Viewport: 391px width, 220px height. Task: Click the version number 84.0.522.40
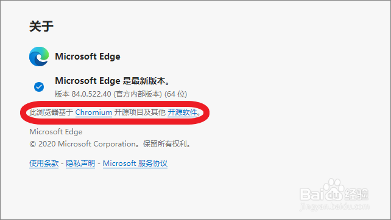pyautogui.click(x=91, y=94)
